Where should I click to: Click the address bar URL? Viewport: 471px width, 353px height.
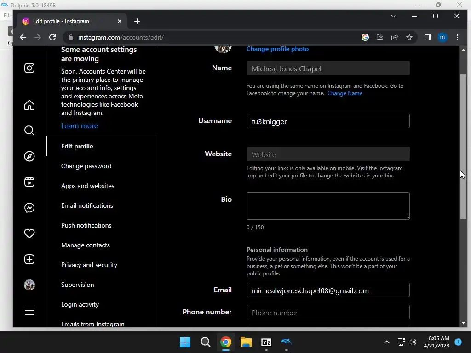click(x=121, y=37)
